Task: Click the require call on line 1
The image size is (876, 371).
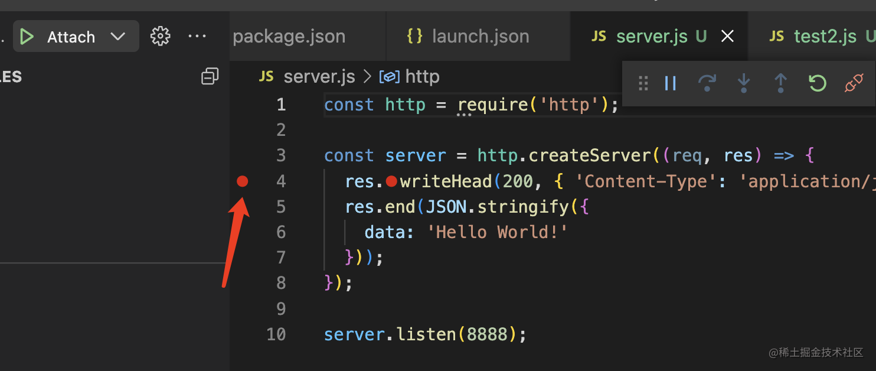Action: pyautogui.click(x=493, y=105)
